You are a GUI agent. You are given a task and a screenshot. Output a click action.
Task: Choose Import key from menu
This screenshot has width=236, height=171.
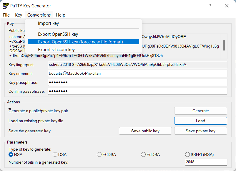[x=48, y=23]
